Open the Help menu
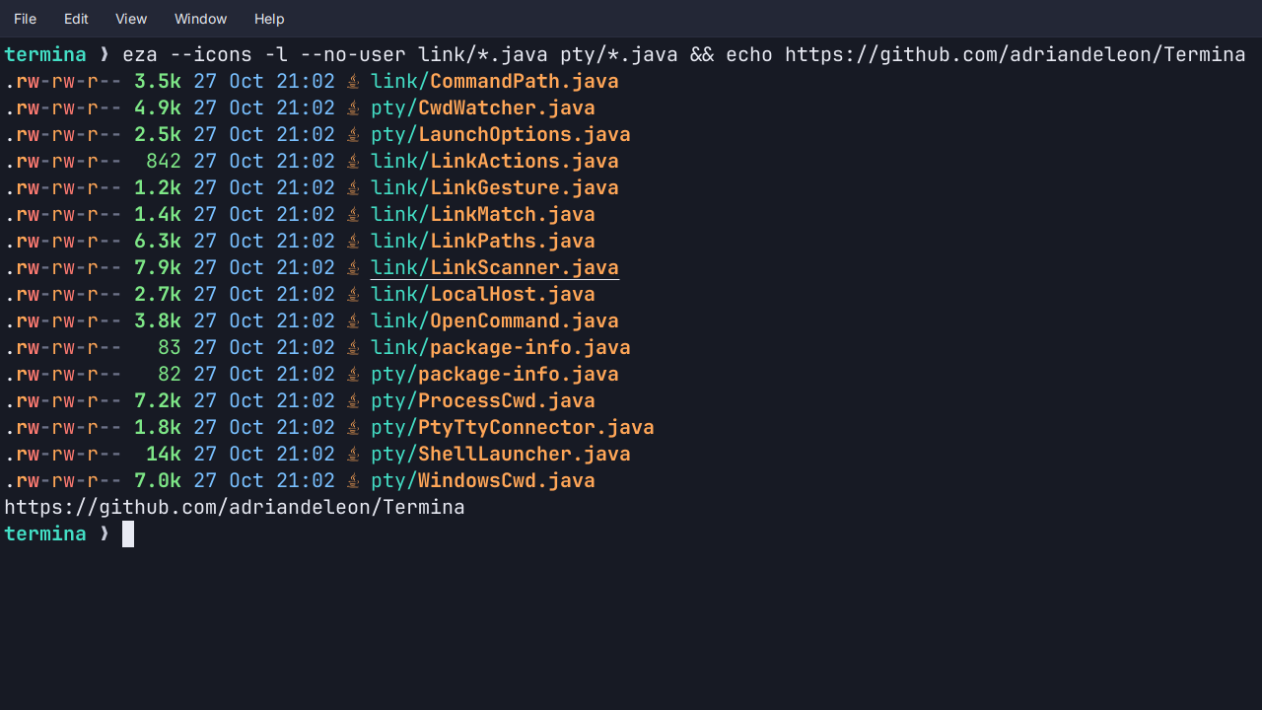 269,19
